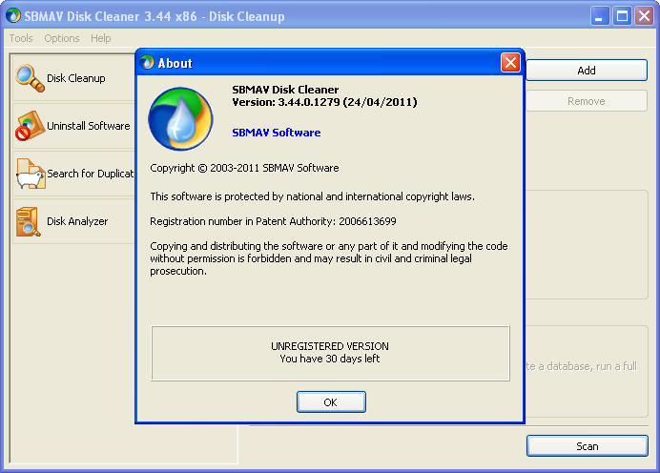Screen dimensions: 660x473
Task: Click the Uninstall Software box icon
Action: coord(30,126)
